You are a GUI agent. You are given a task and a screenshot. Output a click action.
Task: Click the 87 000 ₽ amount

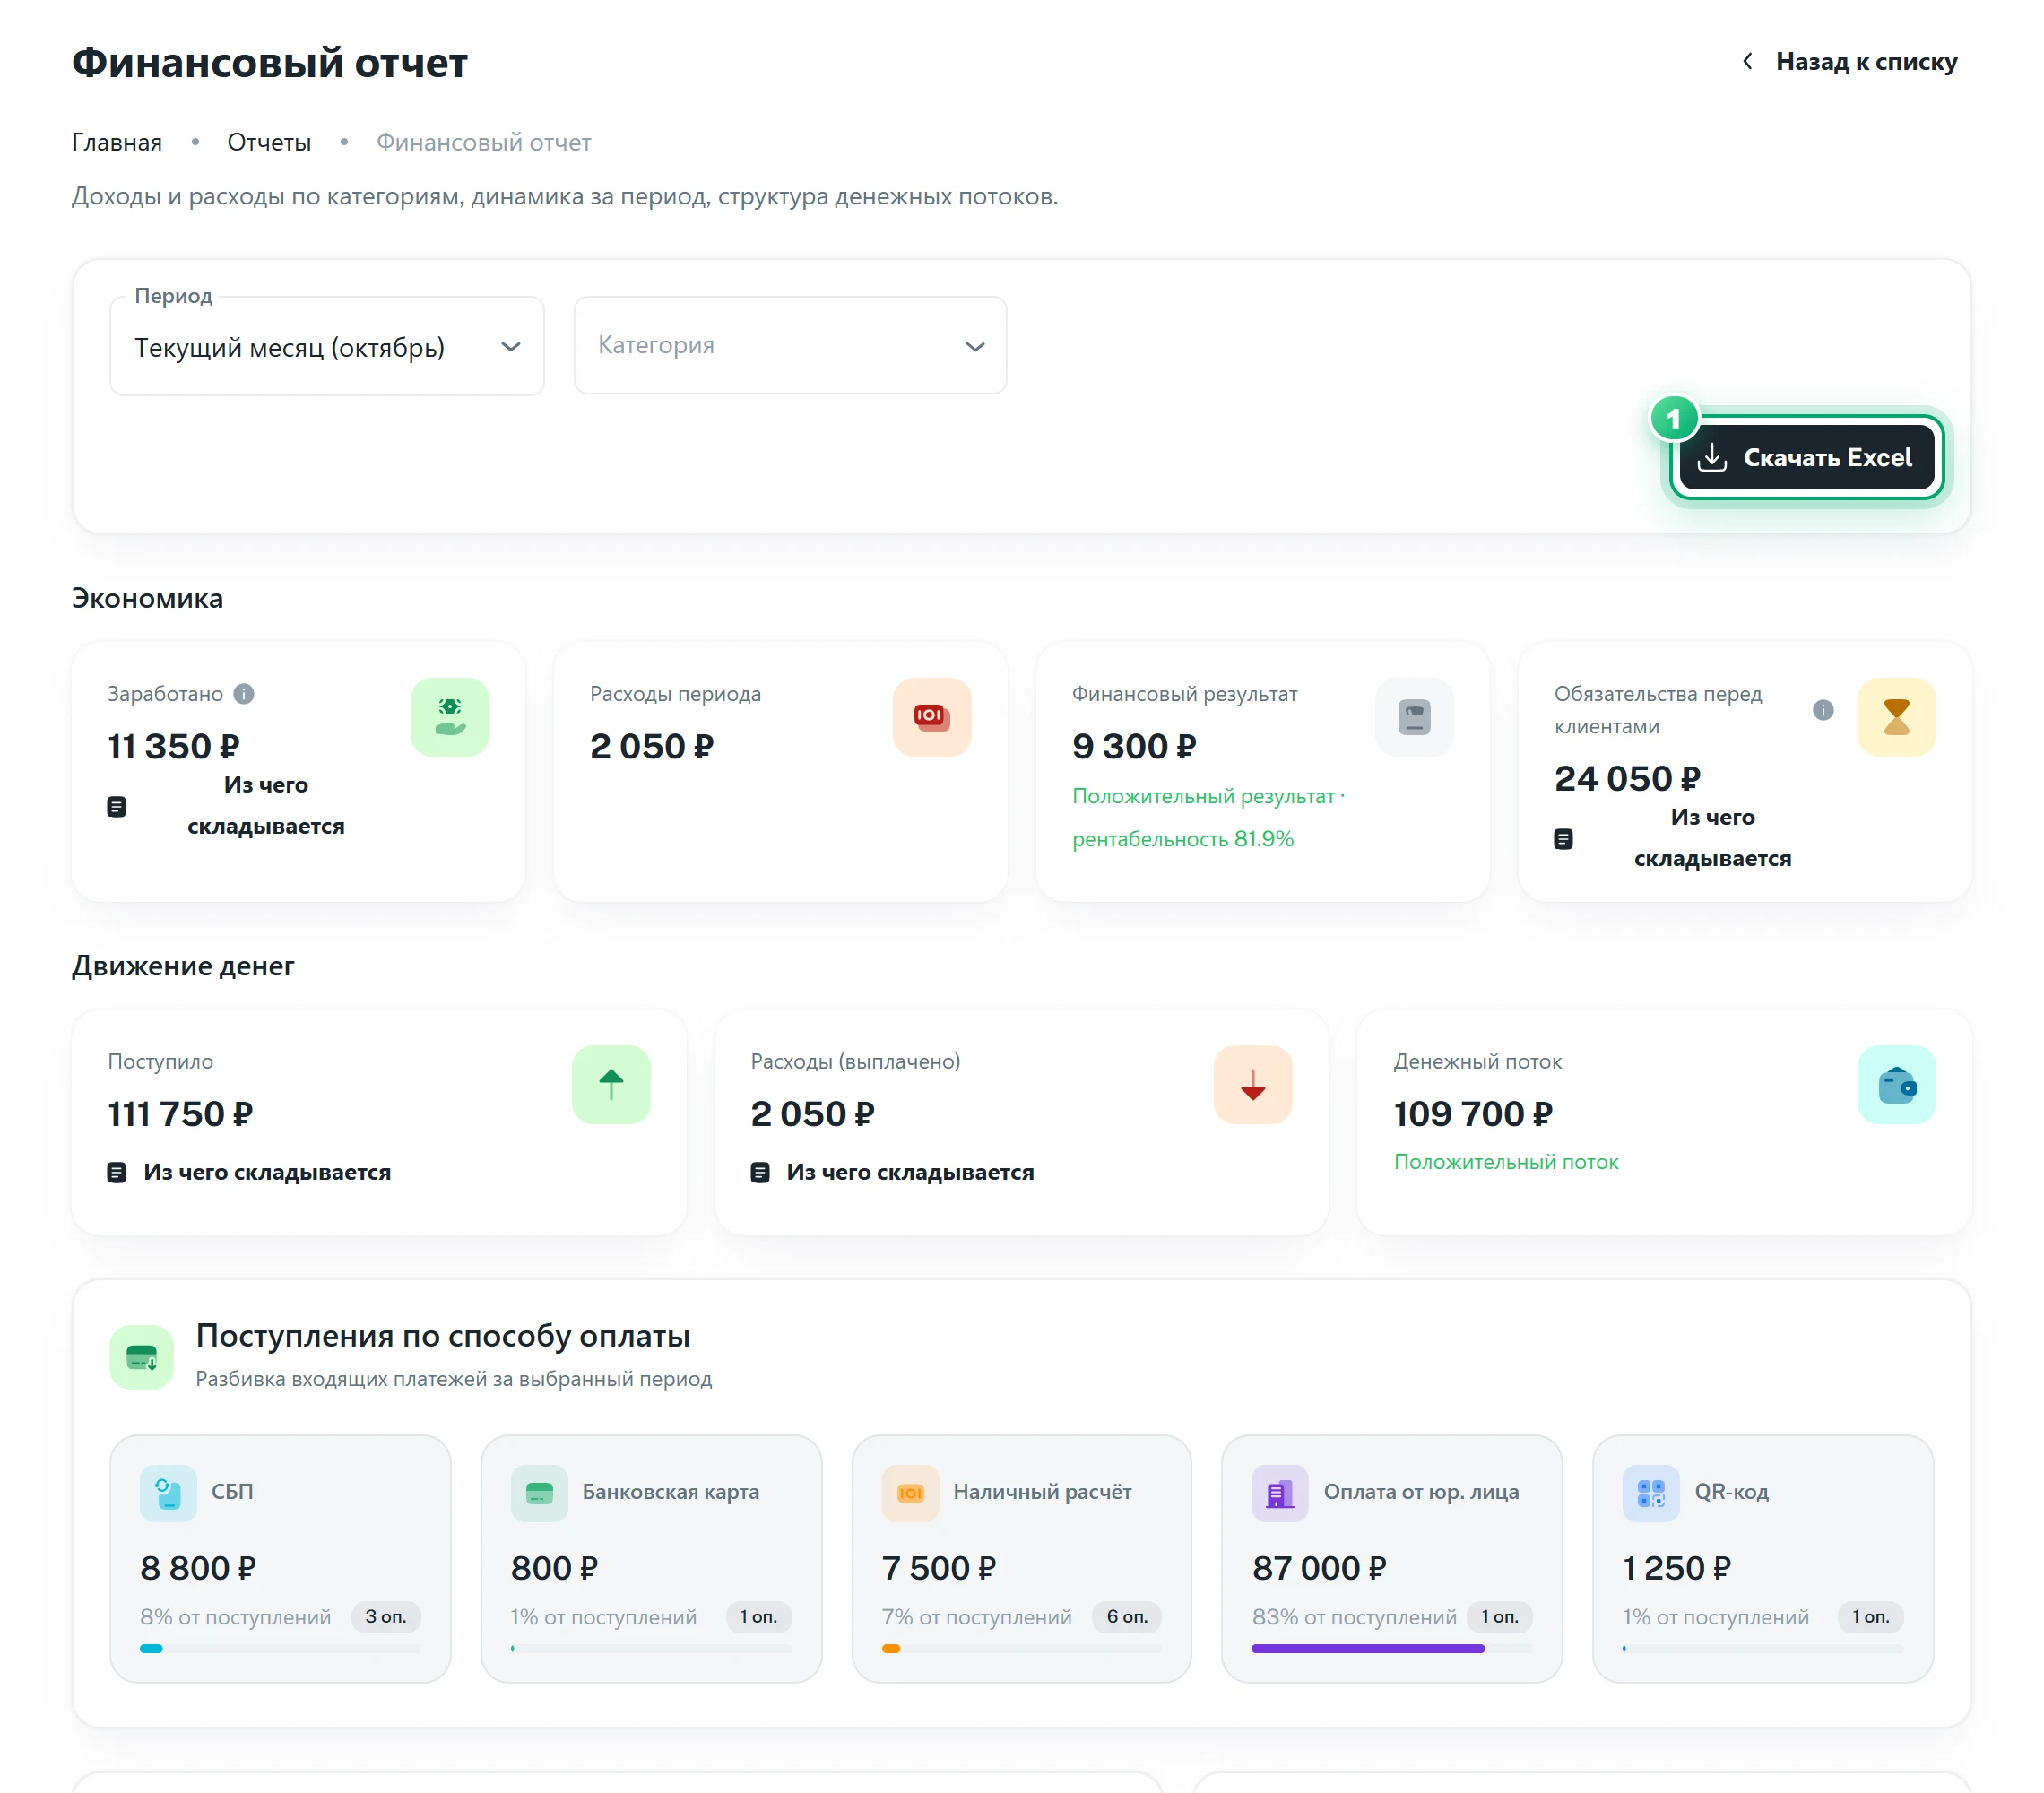(x=1319, y=1568)
